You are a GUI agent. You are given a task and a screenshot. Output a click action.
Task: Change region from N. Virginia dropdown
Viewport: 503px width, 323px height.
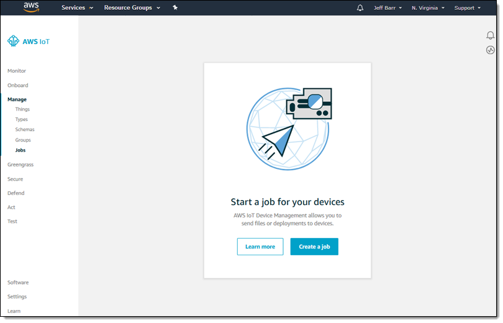coord(427,8)
